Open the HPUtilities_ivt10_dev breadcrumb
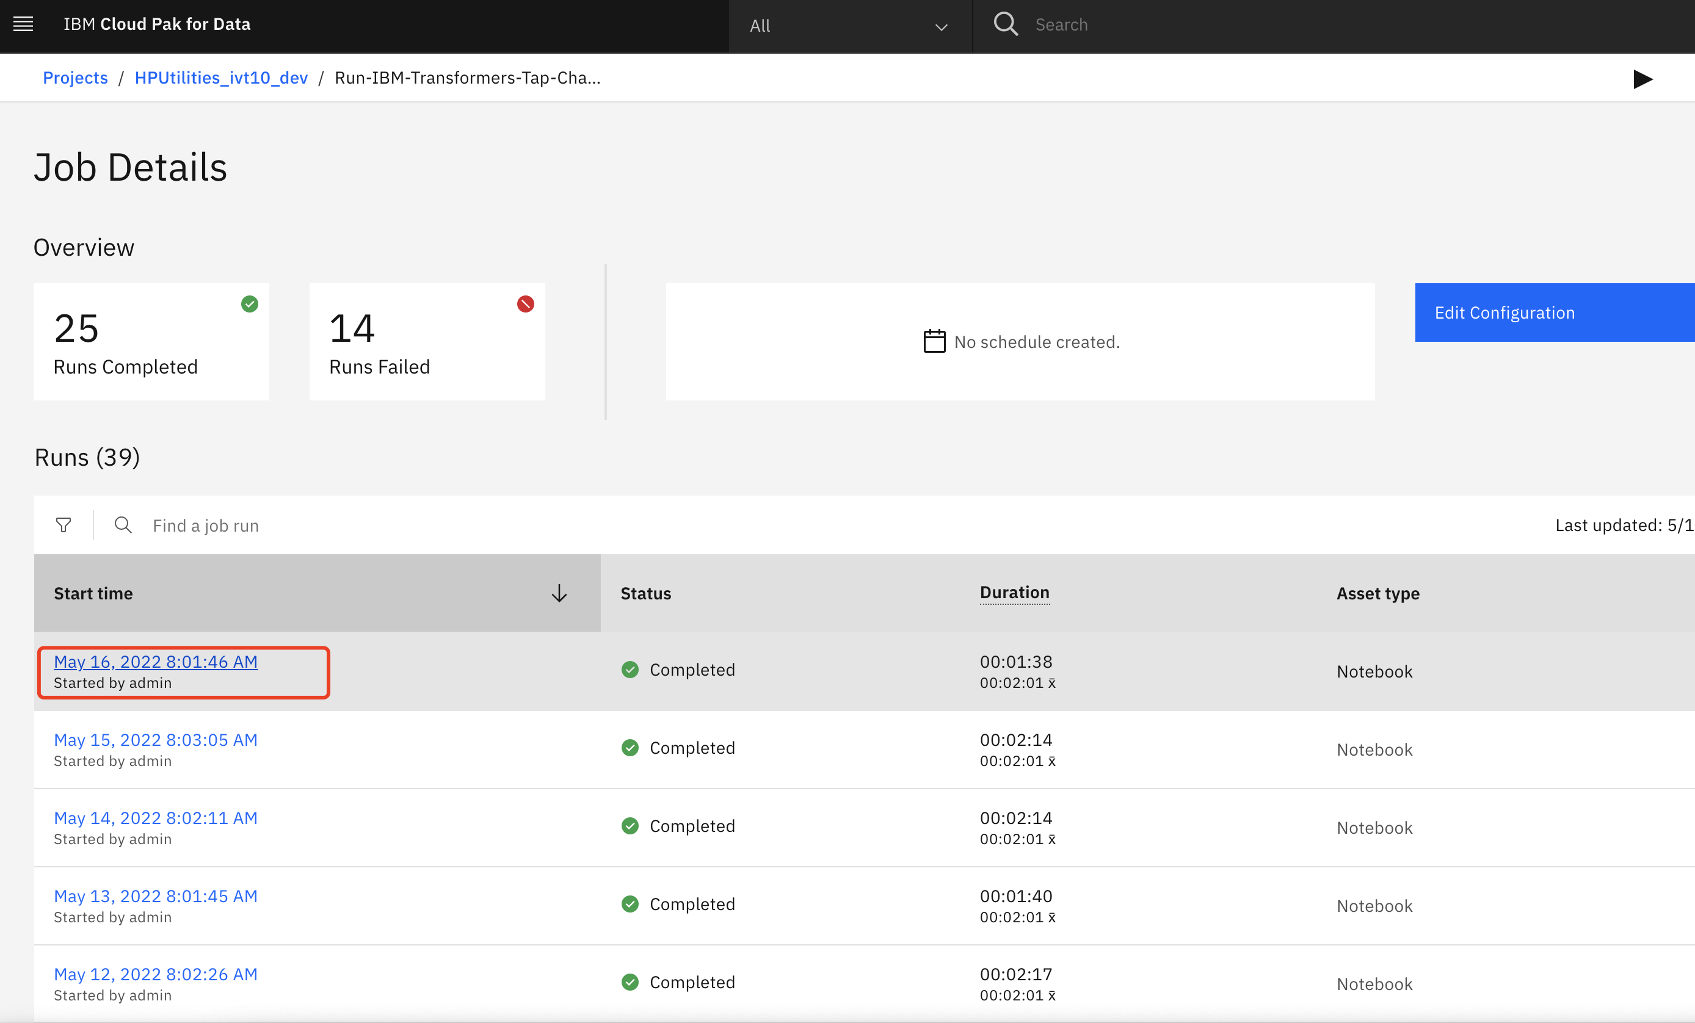The width and height of the screenshot is (1695, 1023). [x=222, y=78]
